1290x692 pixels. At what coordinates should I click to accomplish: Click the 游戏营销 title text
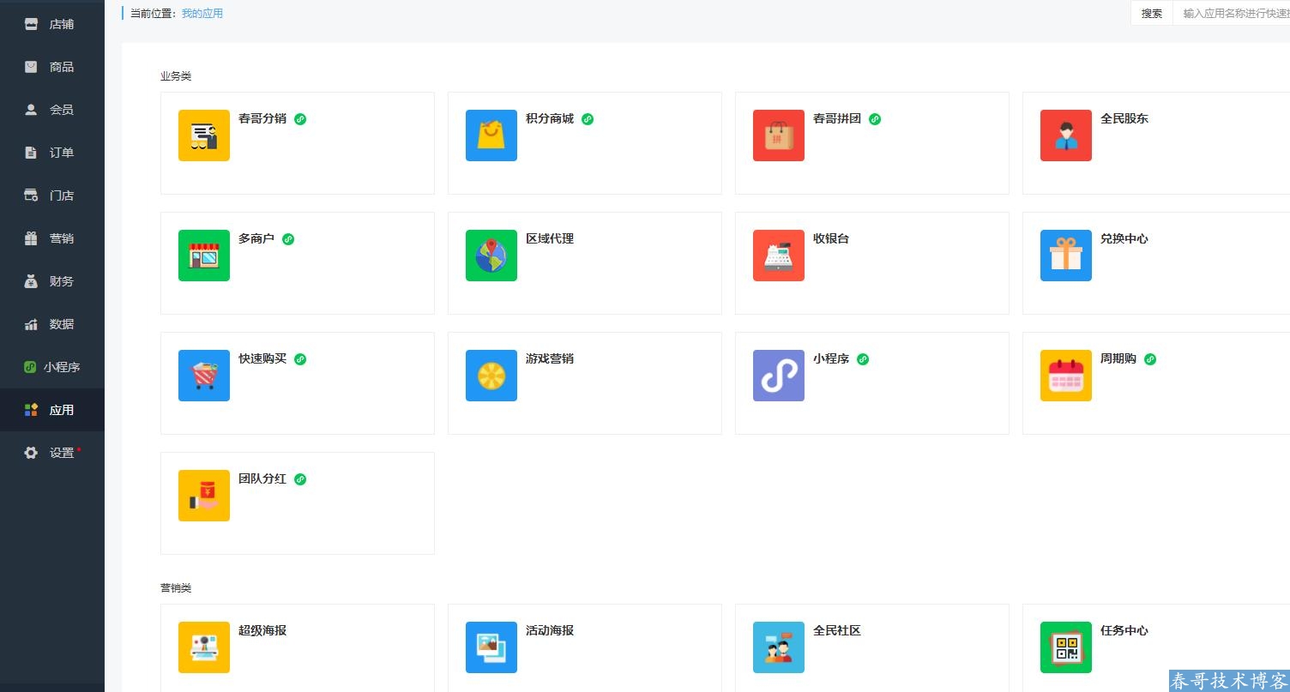tap(550, 358)
